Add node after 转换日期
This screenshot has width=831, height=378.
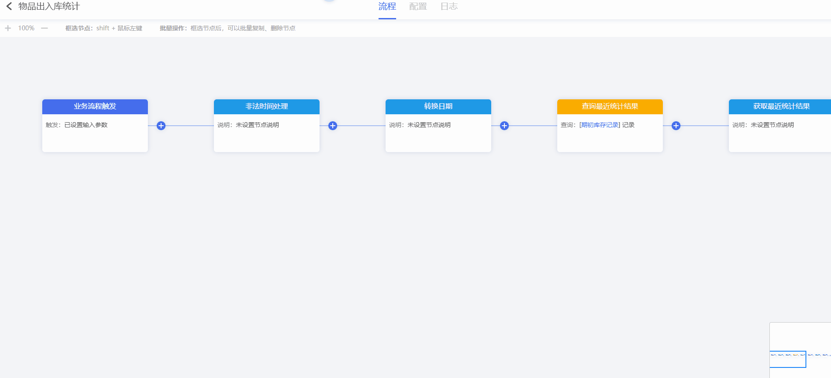click(504, 126)
